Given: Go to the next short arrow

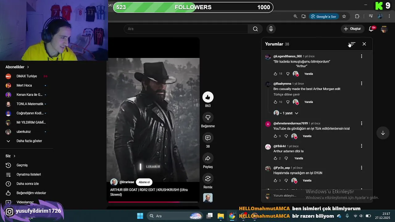Looking at the screenshot, I should click(x=383, y=133).
